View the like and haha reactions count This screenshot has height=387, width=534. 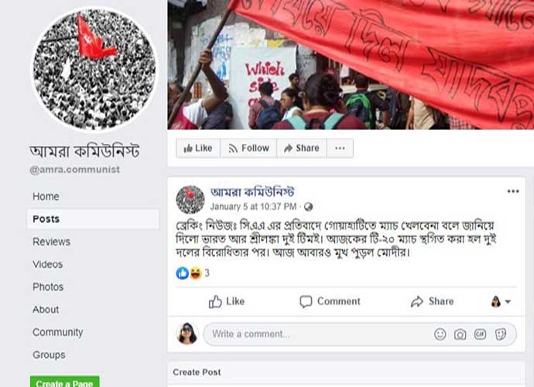pyautogui.click(x=193, y=273)
